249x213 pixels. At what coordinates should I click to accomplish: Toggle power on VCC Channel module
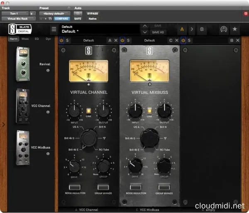pyautogui.click(x=61, y=40)
